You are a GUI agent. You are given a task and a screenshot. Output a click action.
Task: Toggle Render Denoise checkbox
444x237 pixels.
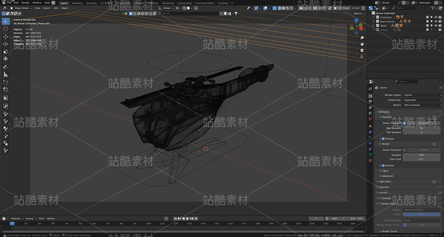(383, 166)
